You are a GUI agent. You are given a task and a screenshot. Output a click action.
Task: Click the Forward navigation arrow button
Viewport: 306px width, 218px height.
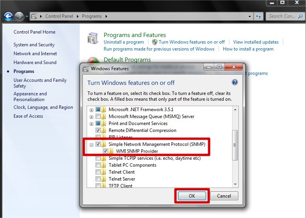click(x=19, y=17)
